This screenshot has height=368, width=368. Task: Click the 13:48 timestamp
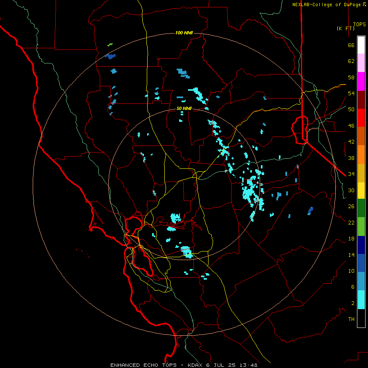[x=248, y=365]
